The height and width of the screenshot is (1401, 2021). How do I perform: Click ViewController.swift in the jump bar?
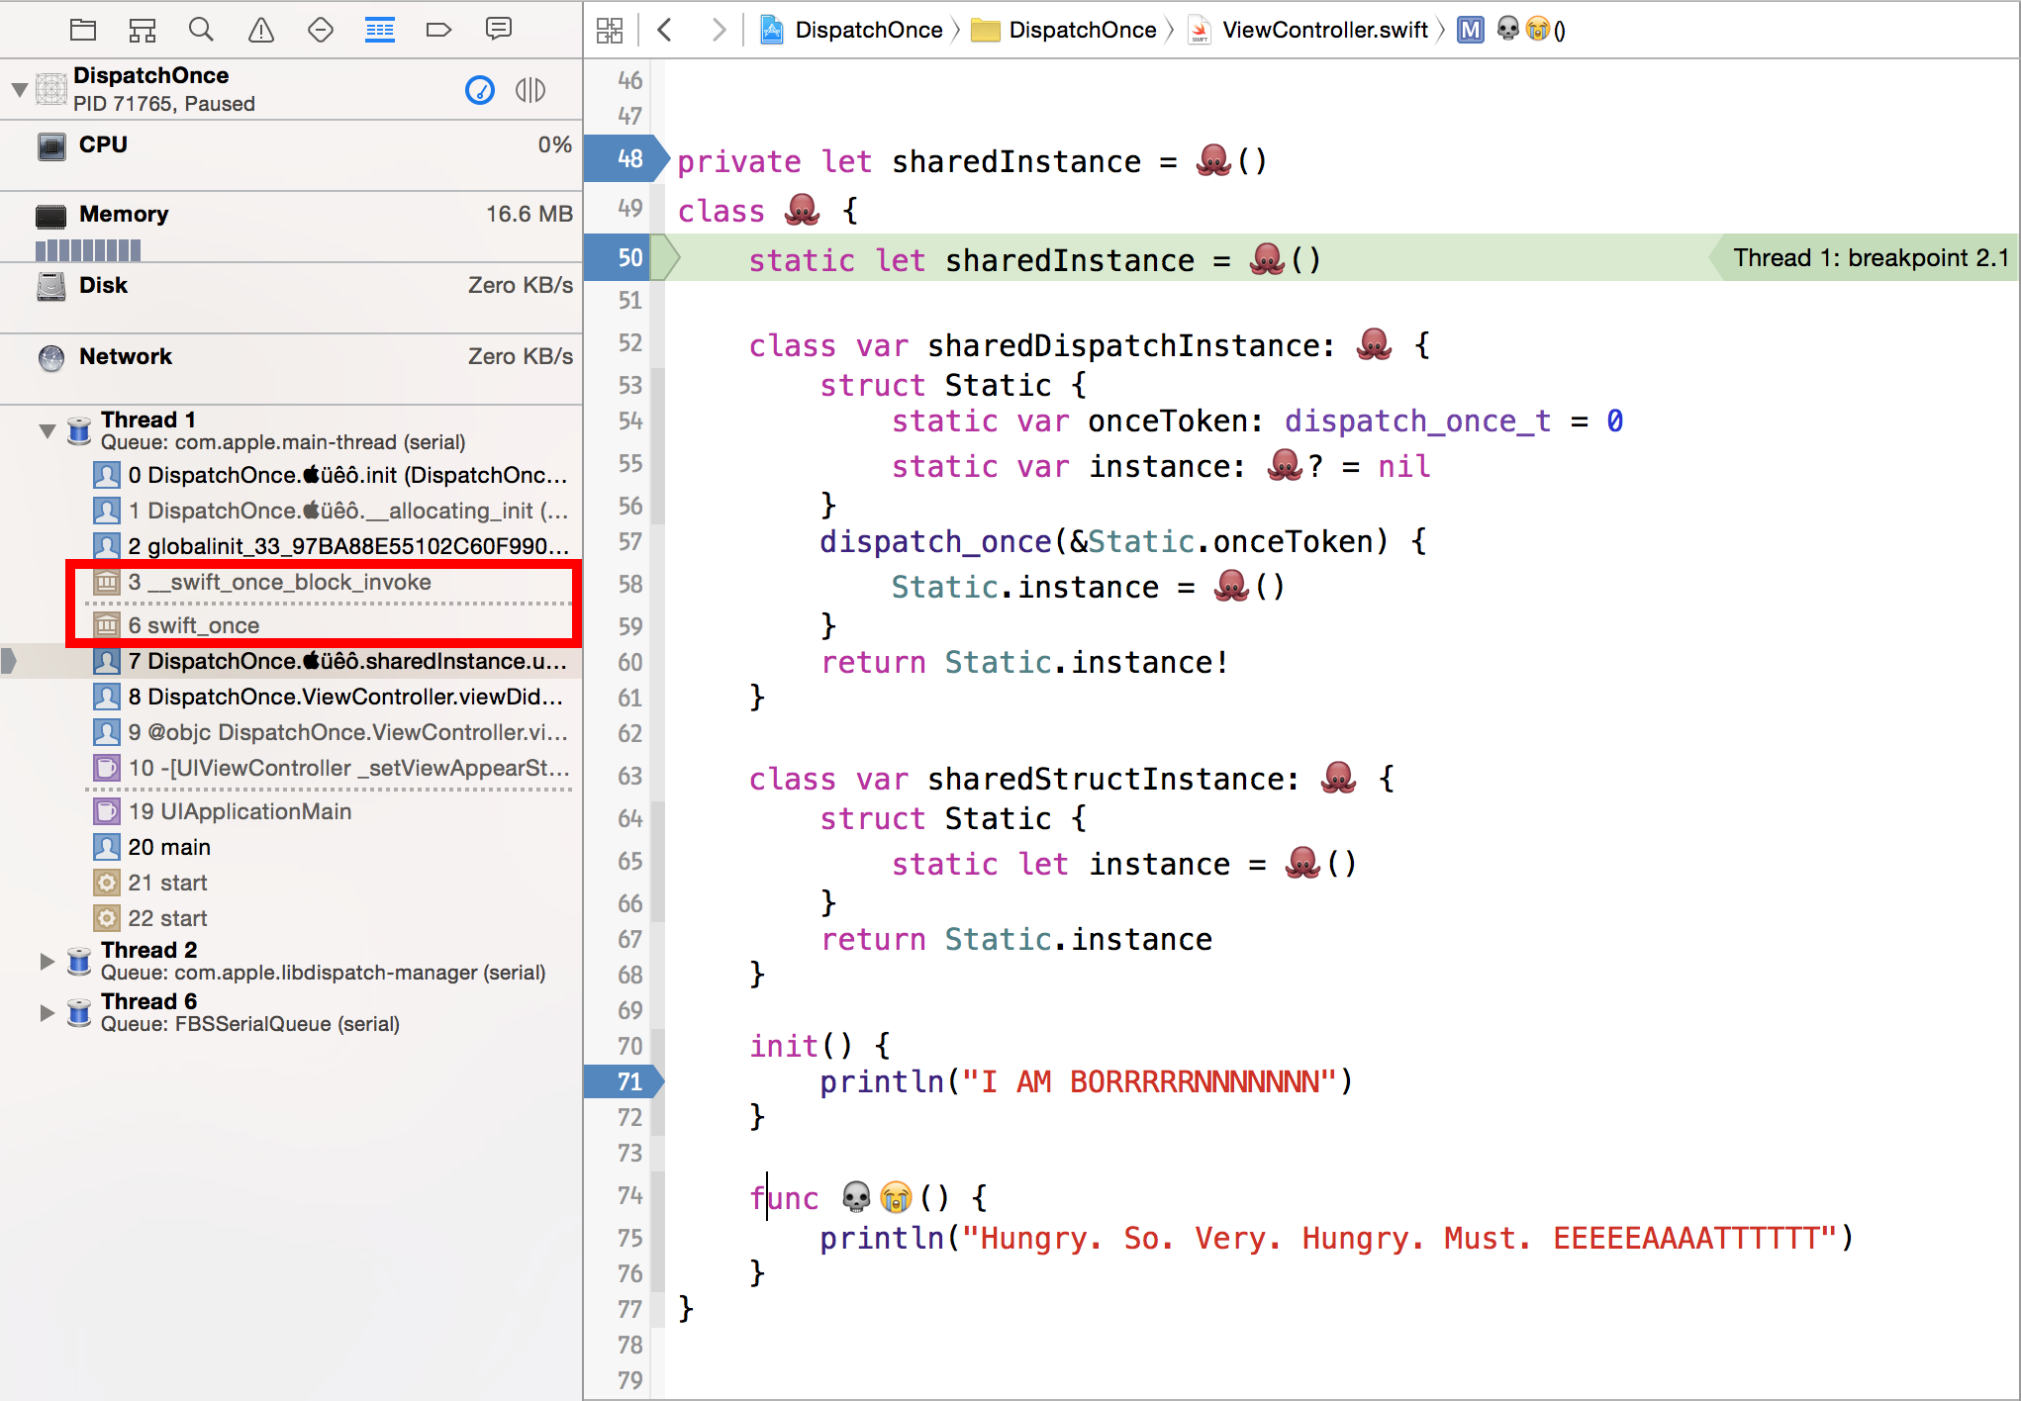1324,30
